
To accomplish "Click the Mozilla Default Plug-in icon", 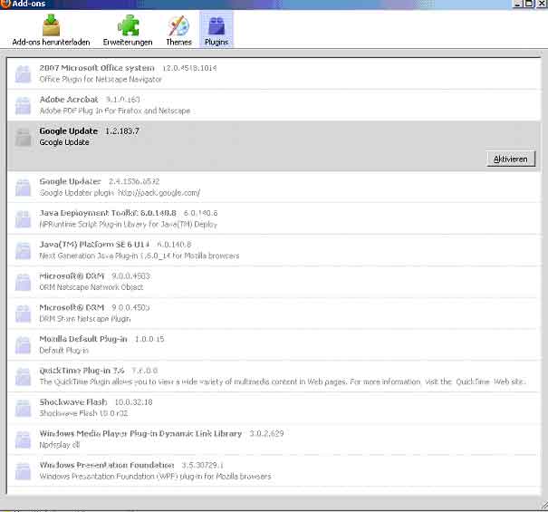I will [23, 344].
